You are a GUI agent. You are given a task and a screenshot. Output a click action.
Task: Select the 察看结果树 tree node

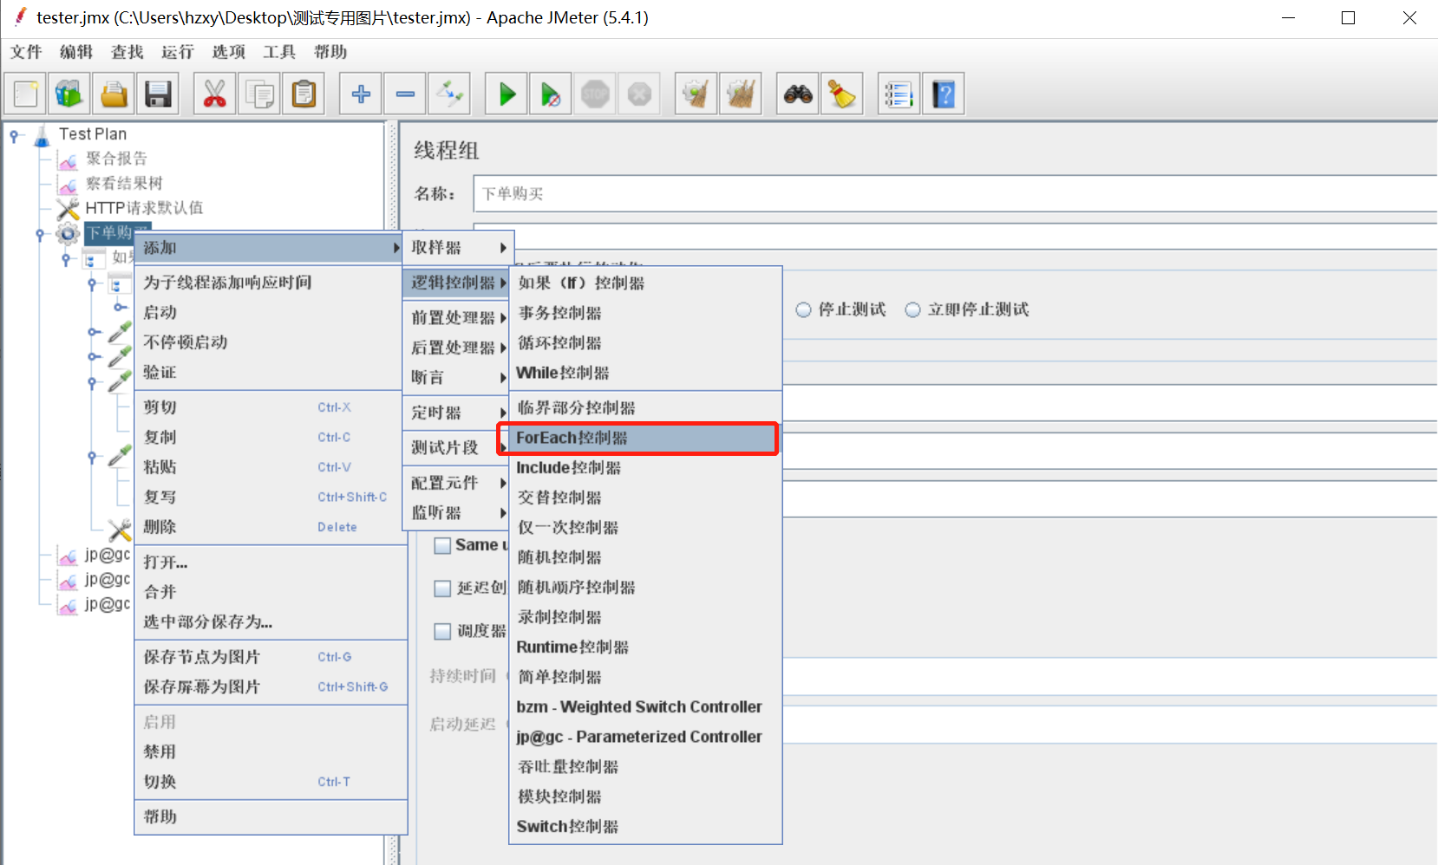124,183
